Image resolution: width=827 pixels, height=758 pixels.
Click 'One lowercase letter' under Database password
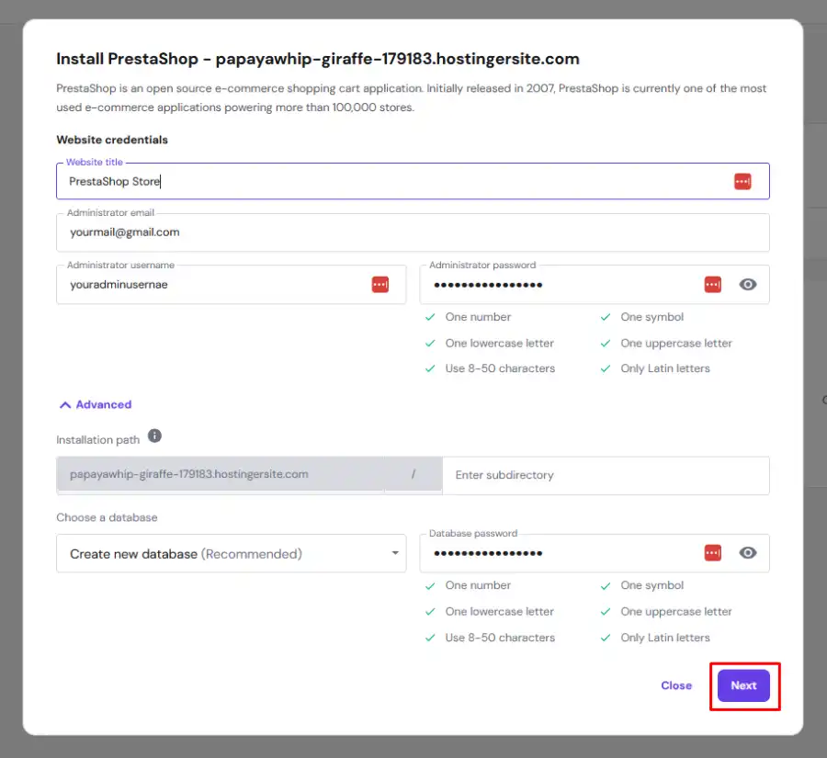click(x=500, y=612)
